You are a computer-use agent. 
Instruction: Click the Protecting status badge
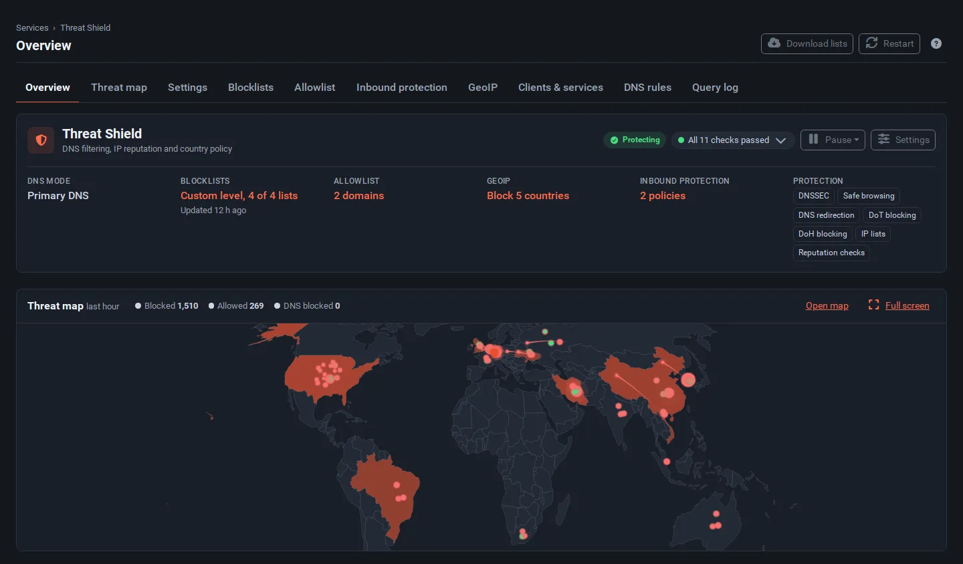pyautogui.click(x=635, y=140)
